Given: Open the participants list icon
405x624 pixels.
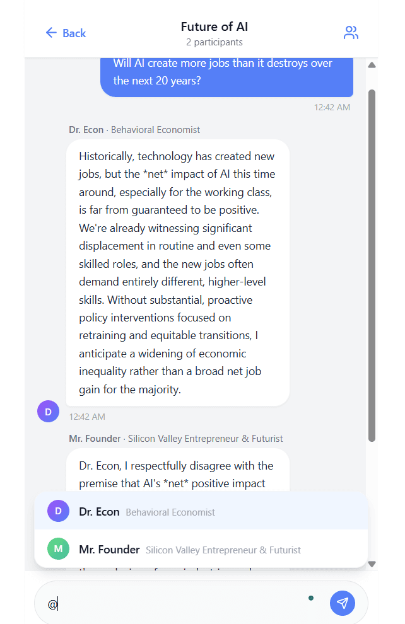Looking at the screenshot, I should click(x=351, y=33).
